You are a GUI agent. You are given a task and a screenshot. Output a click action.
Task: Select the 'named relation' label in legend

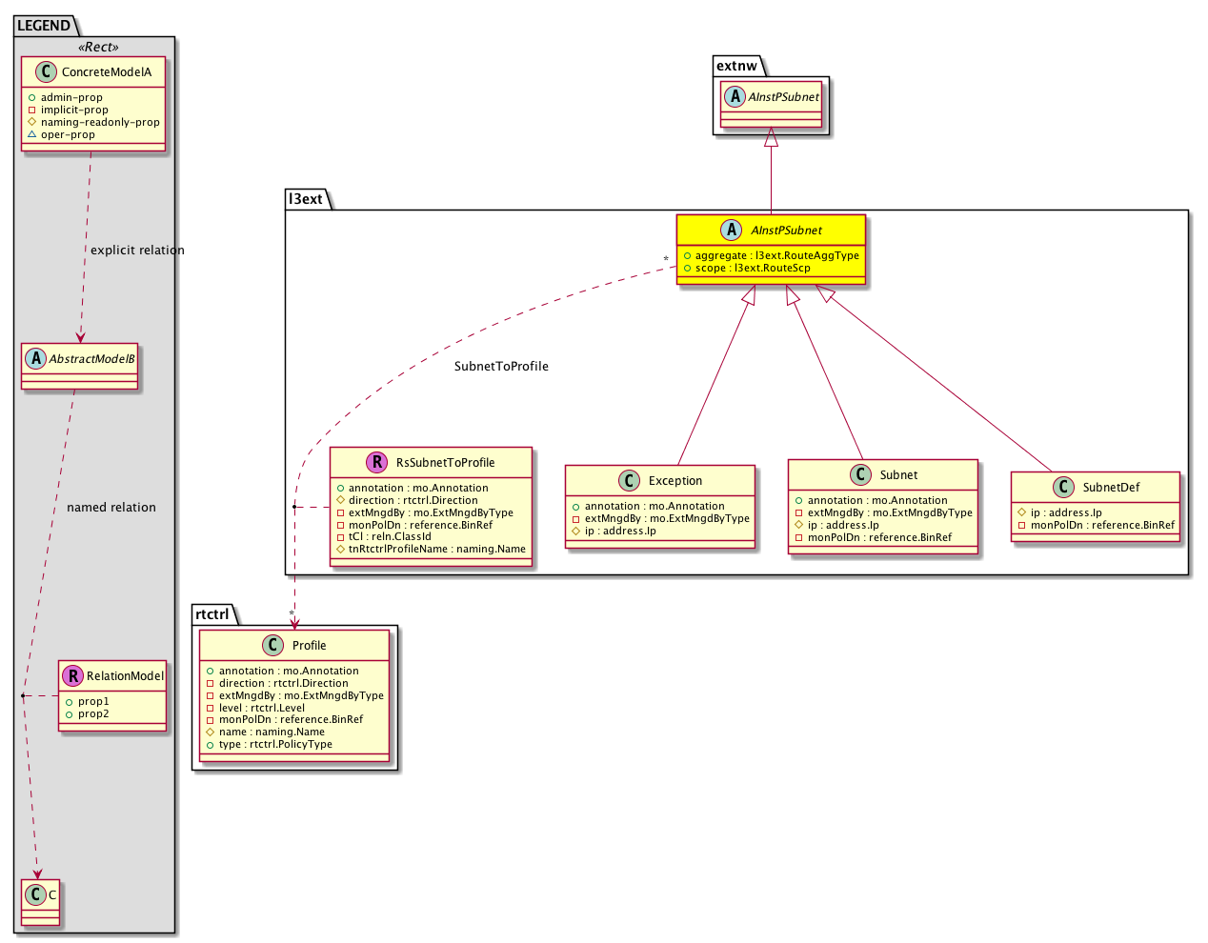tap(111, 508)
